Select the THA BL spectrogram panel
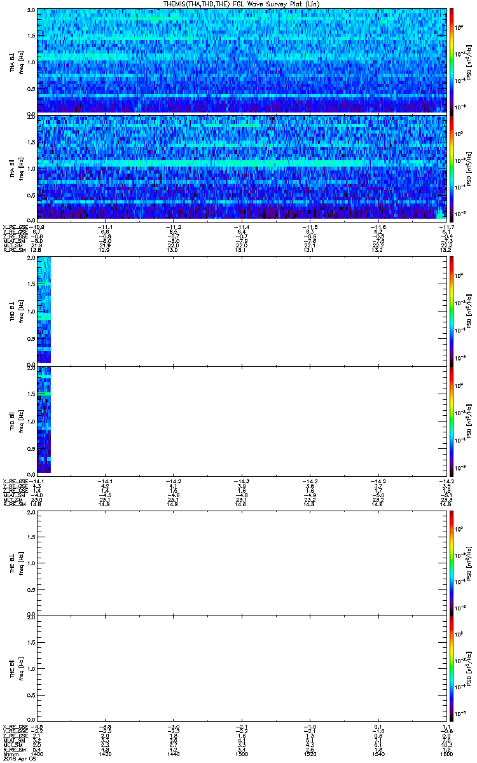Viewport: 477px width, 763px height. tap(241, 61)
